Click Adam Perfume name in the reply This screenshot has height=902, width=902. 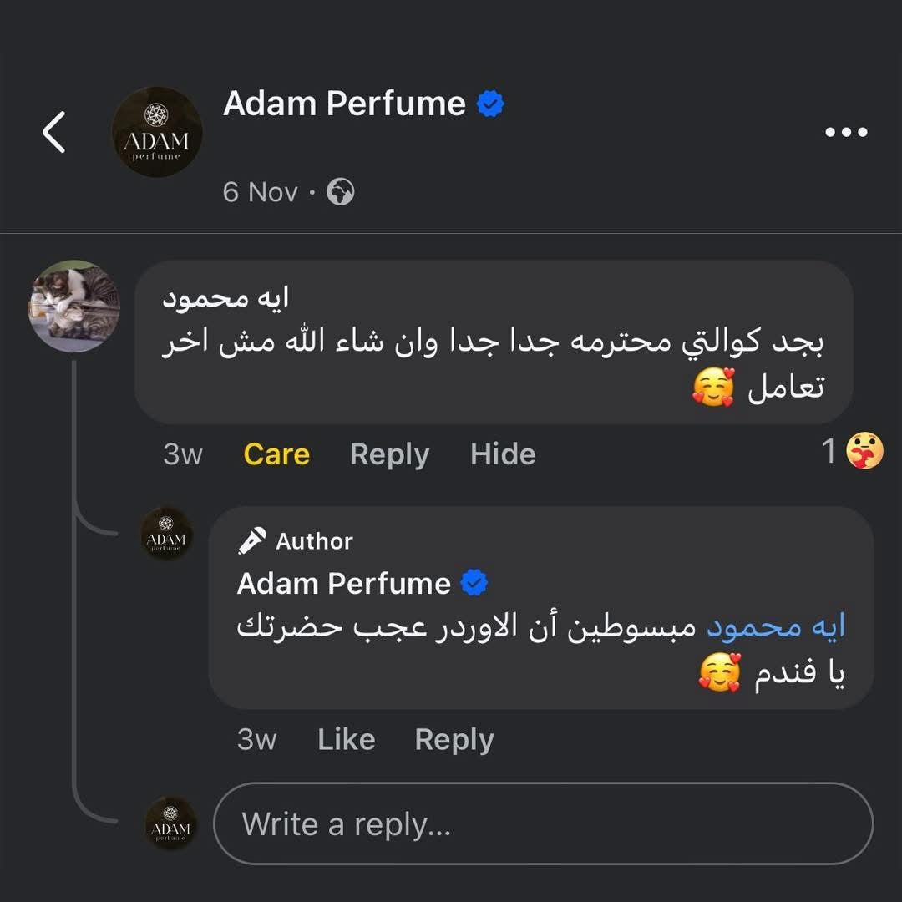343,583
